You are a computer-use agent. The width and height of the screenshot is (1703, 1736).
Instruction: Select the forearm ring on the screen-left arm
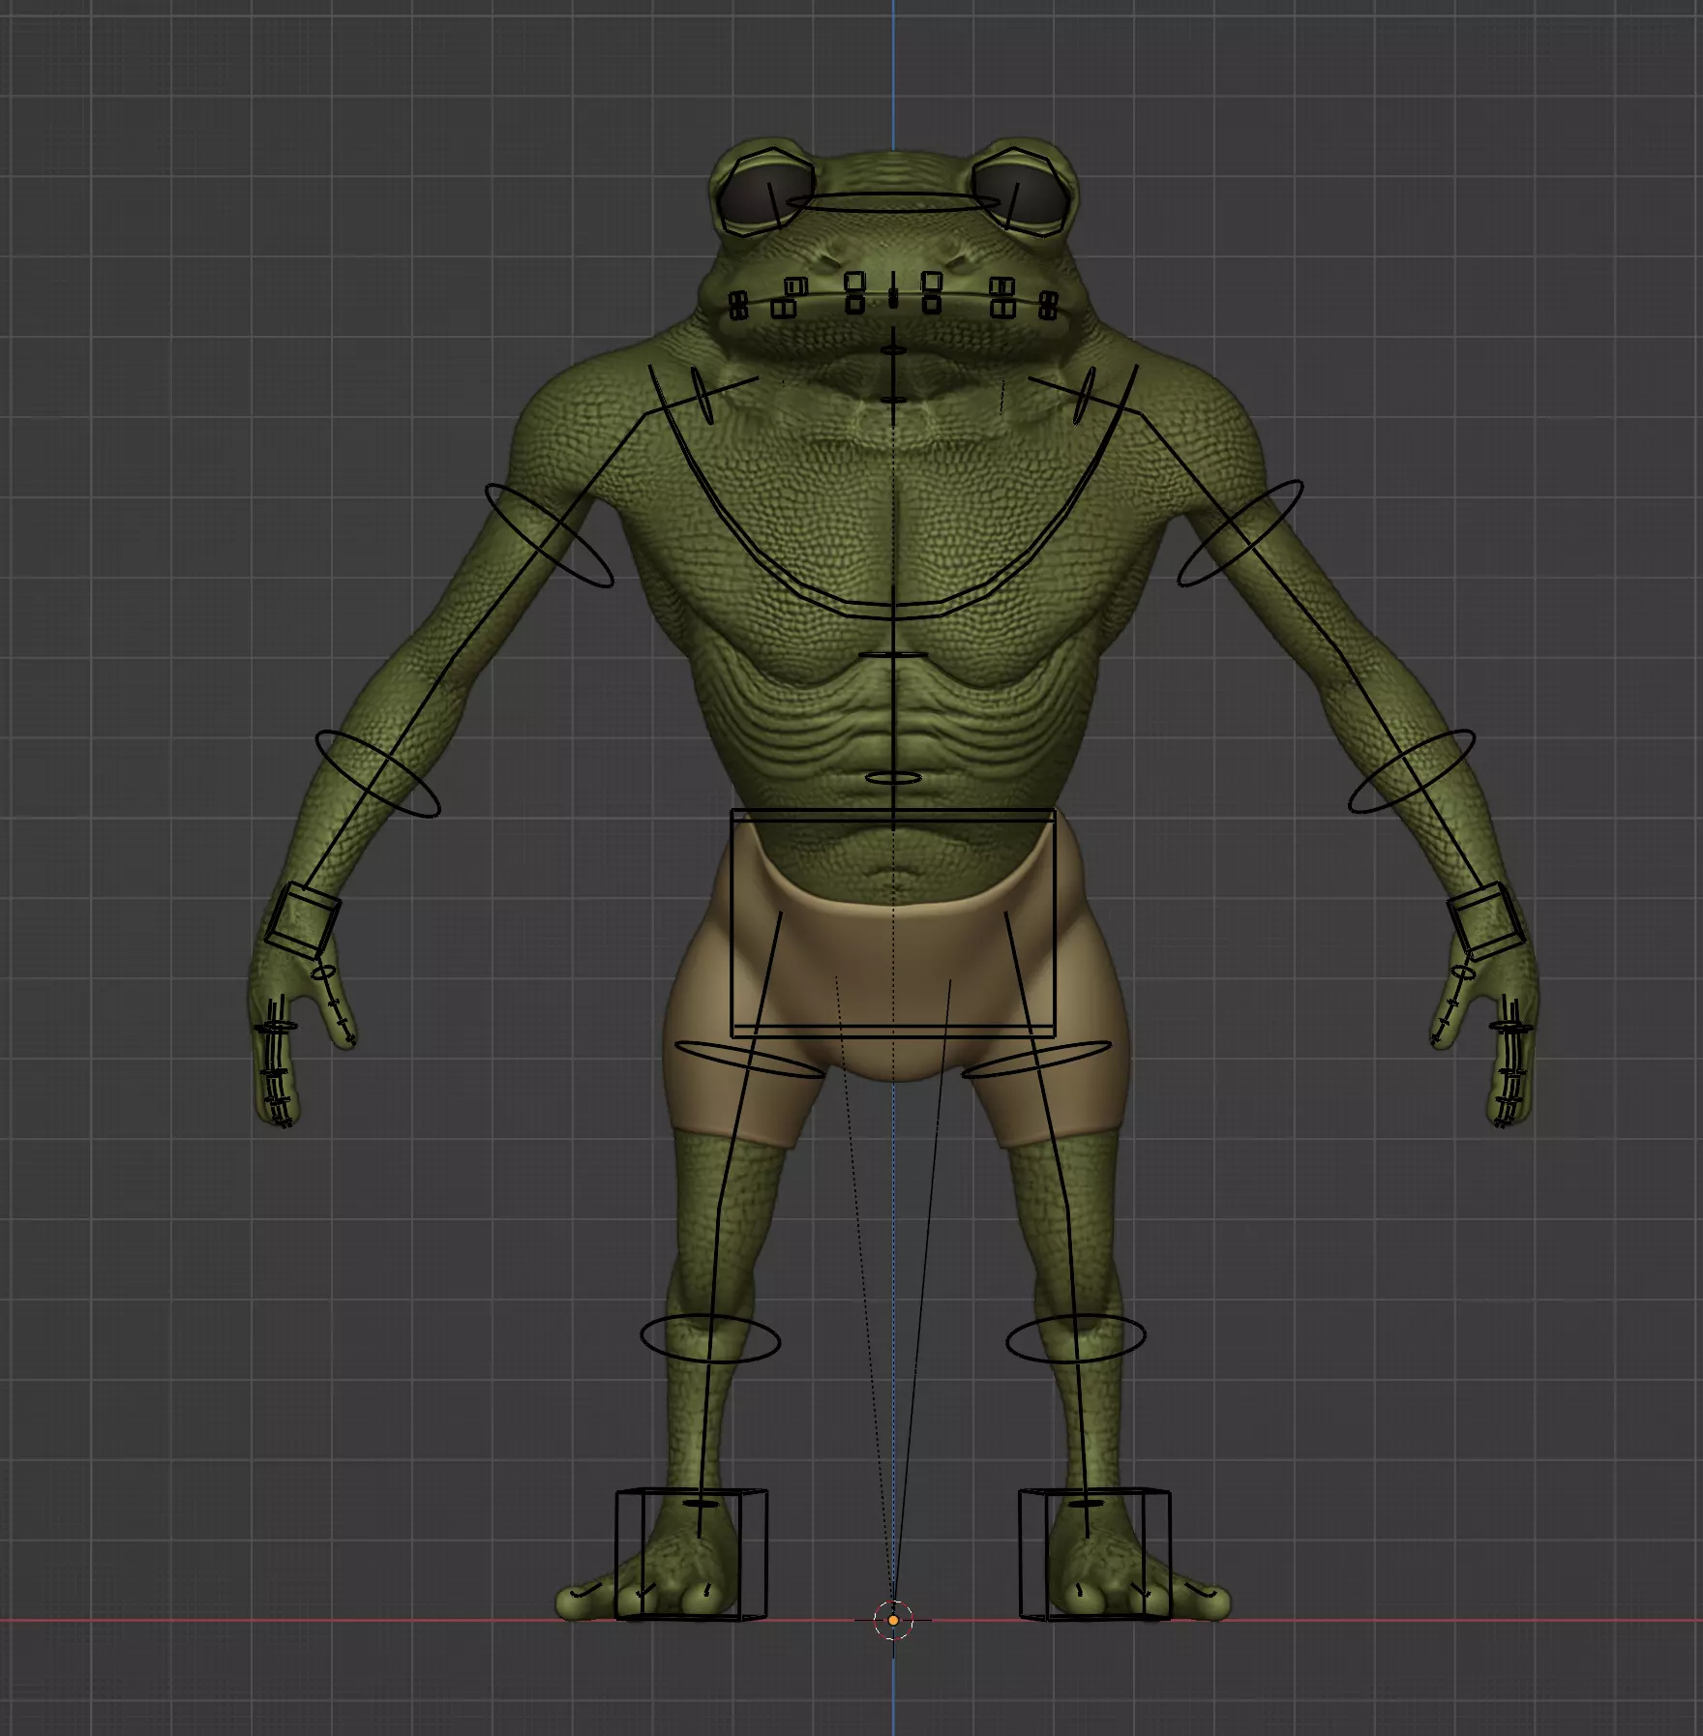pyautogui.click(x=378, y=773)
